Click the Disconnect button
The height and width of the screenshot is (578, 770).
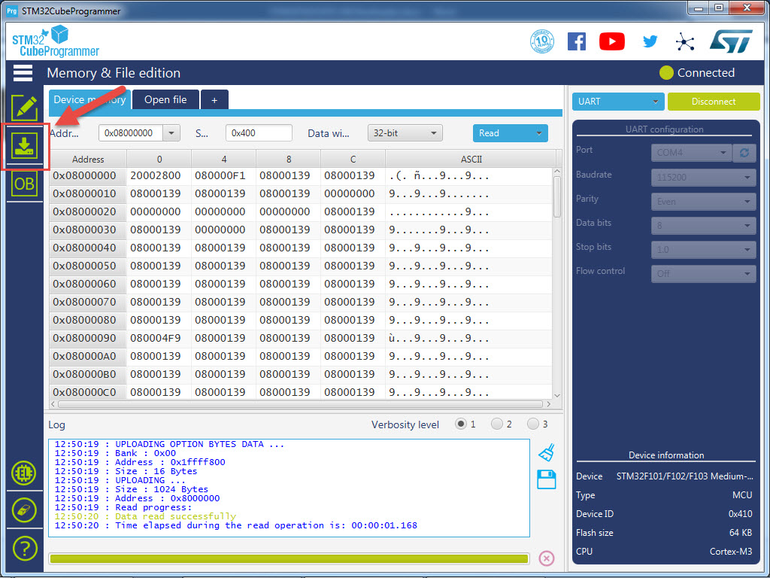(x=713, y=100)
